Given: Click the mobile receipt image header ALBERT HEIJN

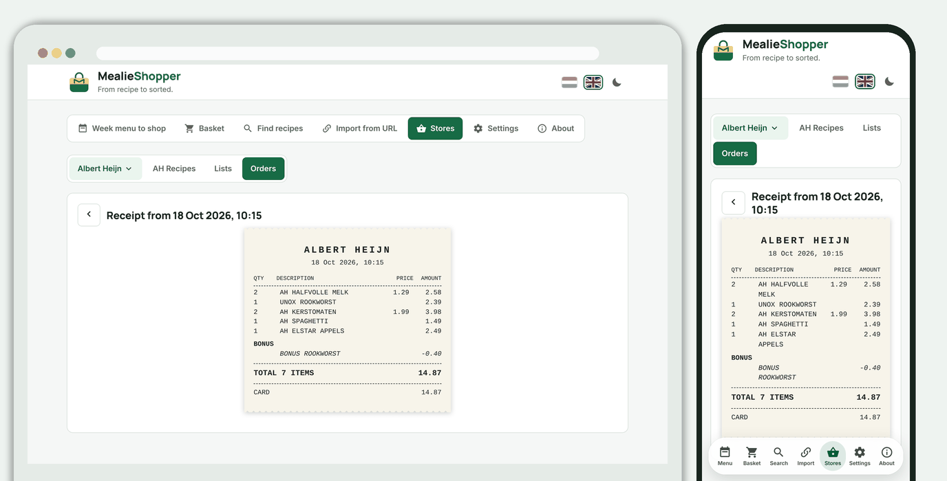Looking at the screenshot, I should click(x=805, y=240).
